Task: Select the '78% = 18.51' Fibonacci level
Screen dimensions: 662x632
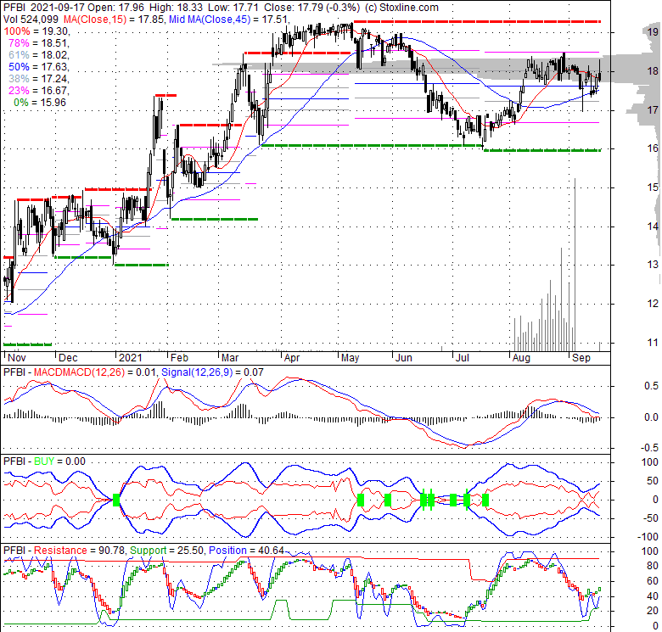Action: point(39,43)
